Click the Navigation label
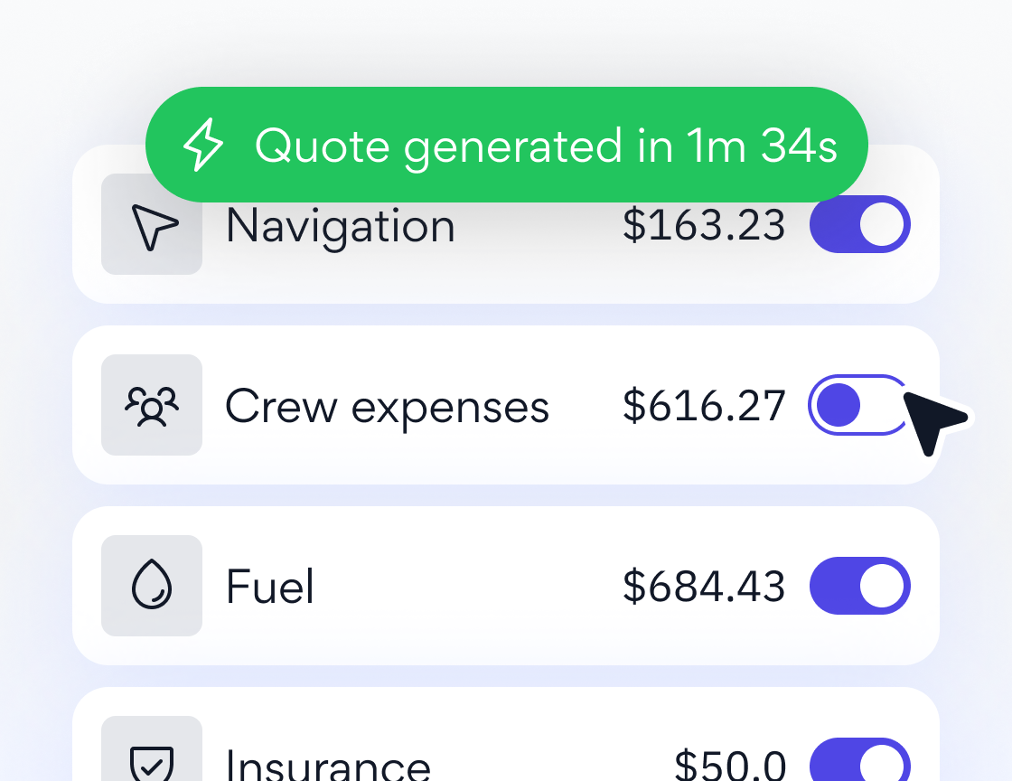 tap(340, 226)
